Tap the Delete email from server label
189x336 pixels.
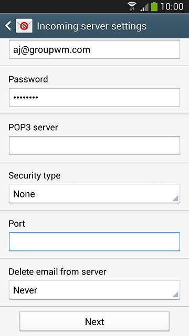coord(57,272)
